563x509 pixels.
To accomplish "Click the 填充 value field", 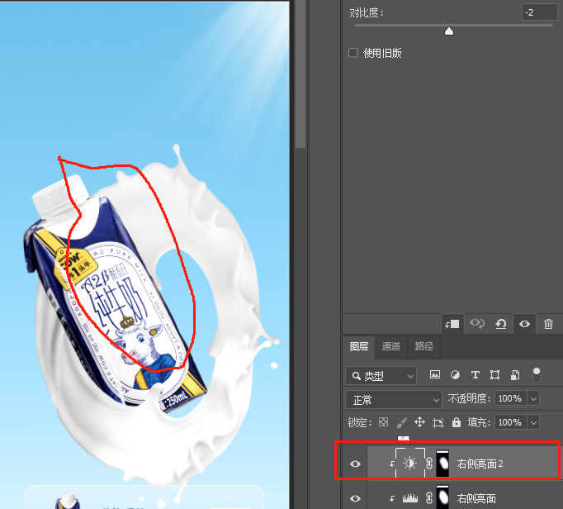I will pyautogui.click(x=510, y=422).
